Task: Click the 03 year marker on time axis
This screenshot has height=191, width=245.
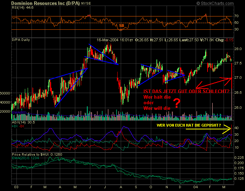Action: tap(16, 187)
